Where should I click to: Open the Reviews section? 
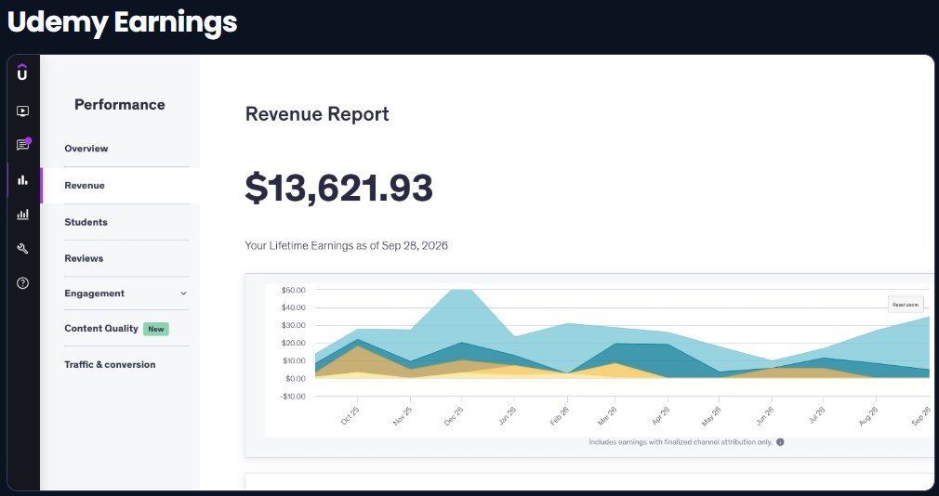pos(84,258)
